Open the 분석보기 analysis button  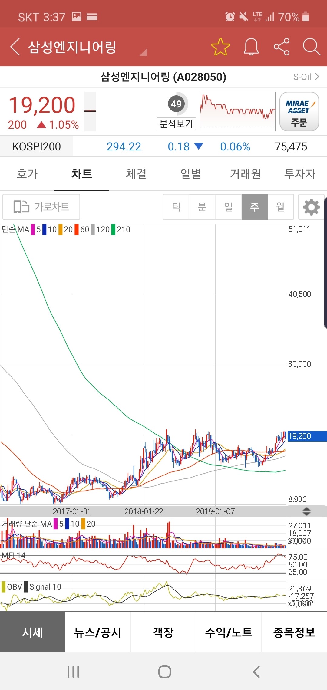click(x=176, y=123)
